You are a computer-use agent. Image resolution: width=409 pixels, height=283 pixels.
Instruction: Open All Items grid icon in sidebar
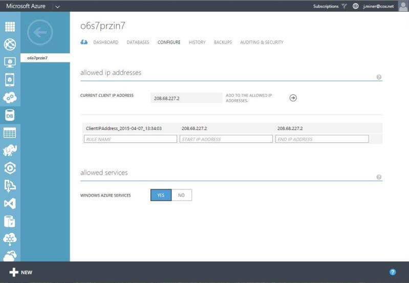click(10, 27)
